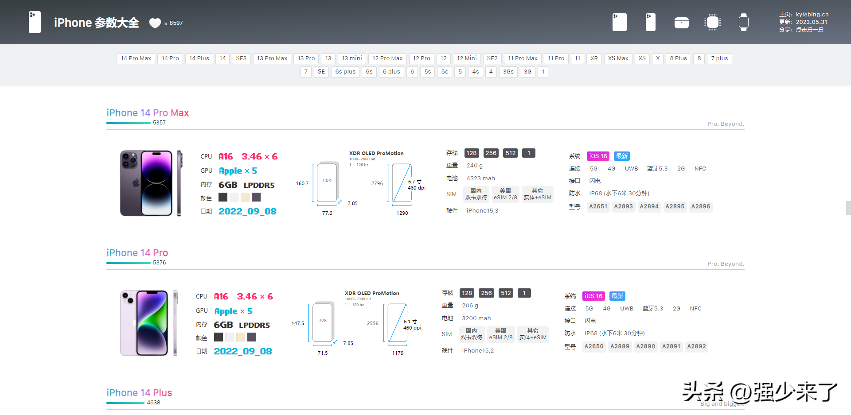The image size is (851, 415).
Task: Open the Mac mini icon in header
Action: point(681,23)
